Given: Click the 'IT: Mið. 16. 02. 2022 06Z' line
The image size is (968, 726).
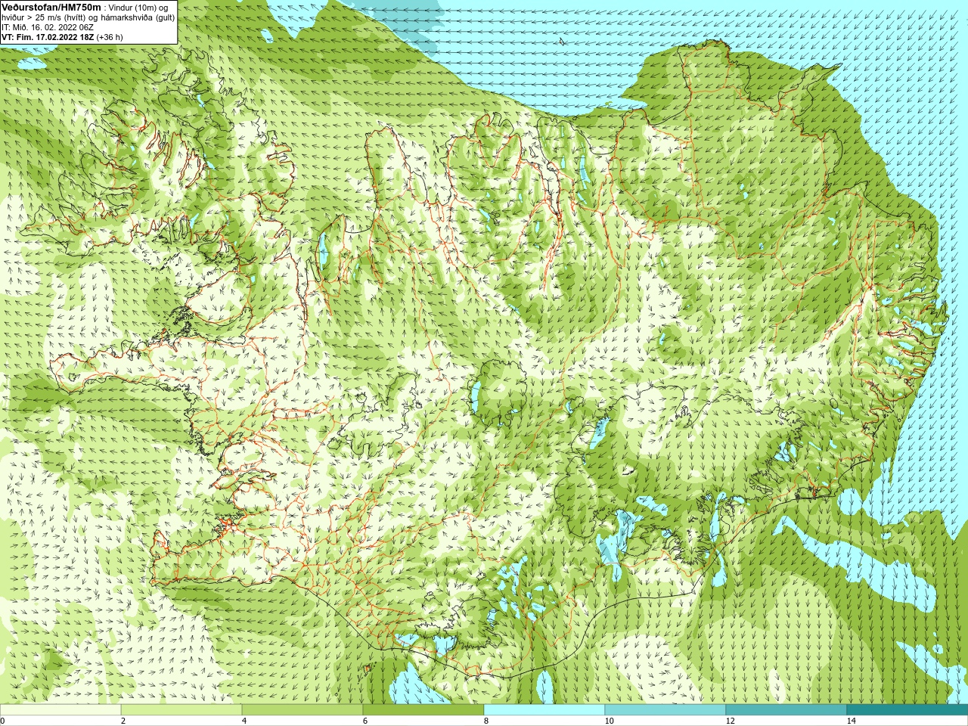Looking at the screenshot, I should (x=47, y=26).
